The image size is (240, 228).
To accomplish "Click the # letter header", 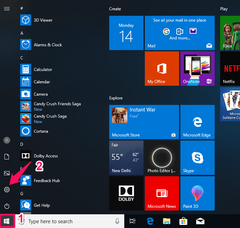I will [22, 8].
